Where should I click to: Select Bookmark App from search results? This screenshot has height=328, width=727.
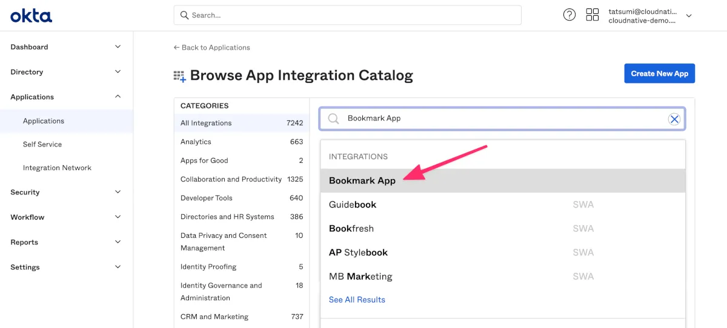pos(362,180)
